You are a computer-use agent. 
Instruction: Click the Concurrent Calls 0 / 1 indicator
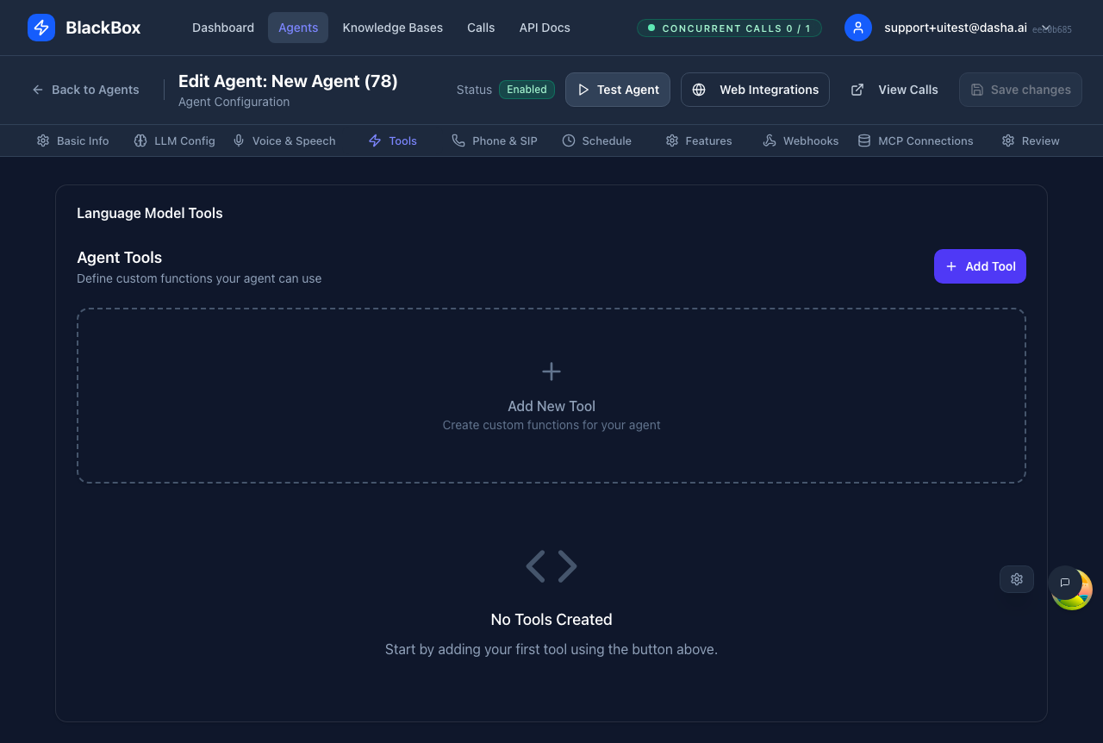click(x=729, y=28)
